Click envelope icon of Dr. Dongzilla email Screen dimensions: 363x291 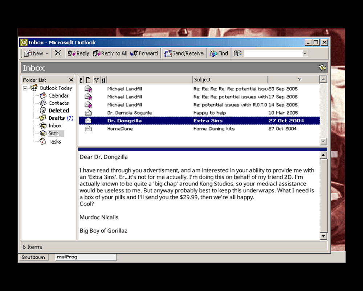tap(88, 120)
